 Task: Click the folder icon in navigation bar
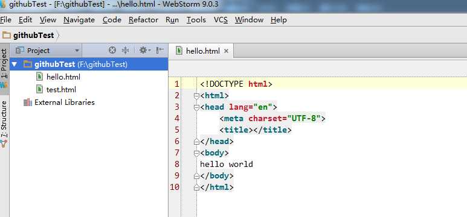click(x=6, y=36)
